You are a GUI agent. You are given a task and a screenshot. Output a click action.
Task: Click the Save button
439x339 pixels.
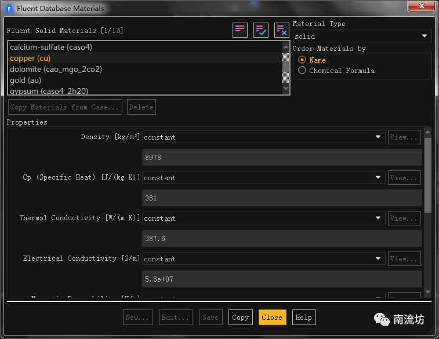[x=211, y=317]
